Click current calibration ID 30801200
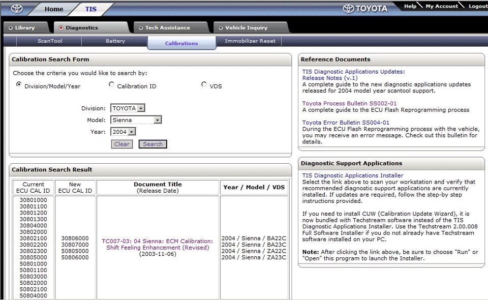Screen dimensions: 488x300 [34, 213]
